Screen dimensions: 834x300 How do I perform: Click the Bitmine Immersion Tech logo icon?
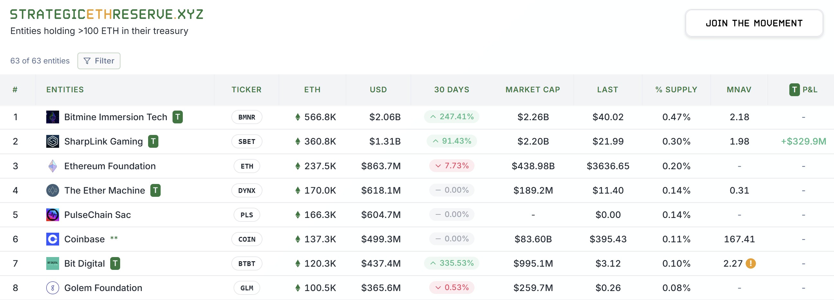52,117
